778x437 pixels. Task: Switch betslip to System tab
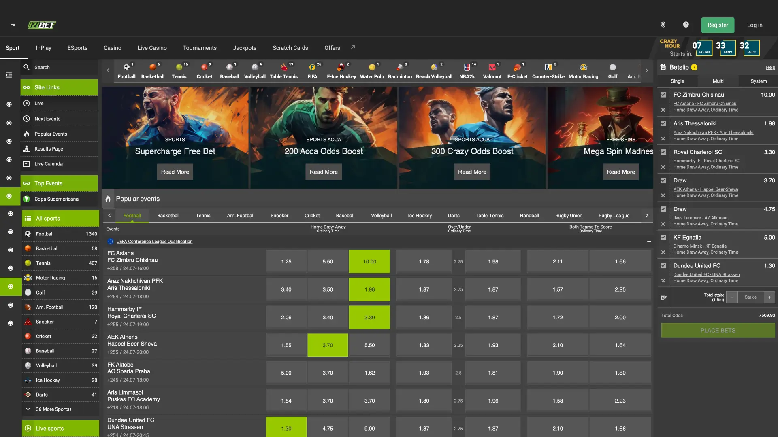pos(758,81)
